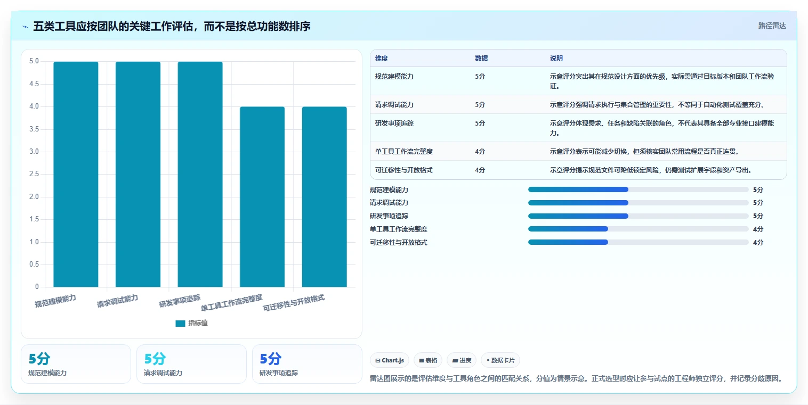
Task: Open the 请求调试能力 5分 data card
Action: coord(191,364)
